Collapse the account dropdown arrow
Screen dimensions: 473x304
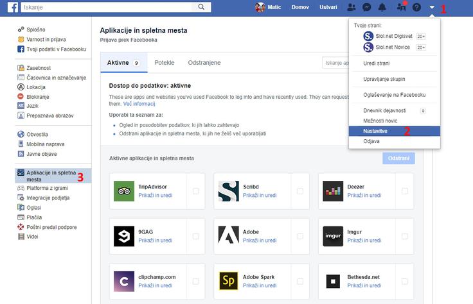tap(432, 7)
